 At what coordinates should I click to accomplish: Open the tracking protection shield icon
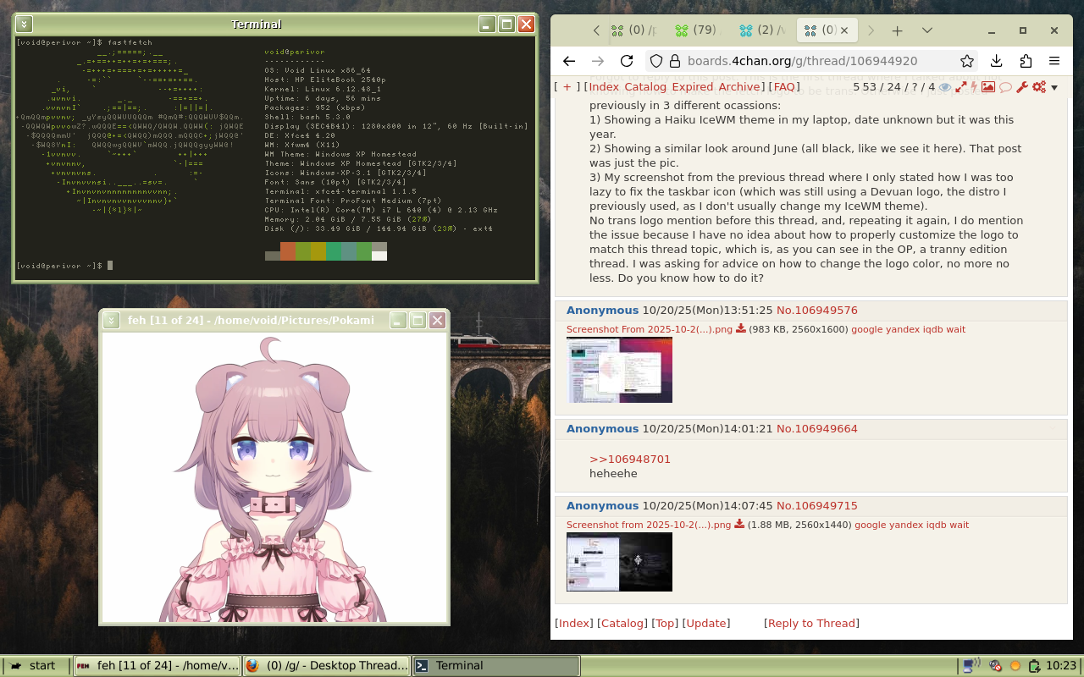(x=656, y=61)
